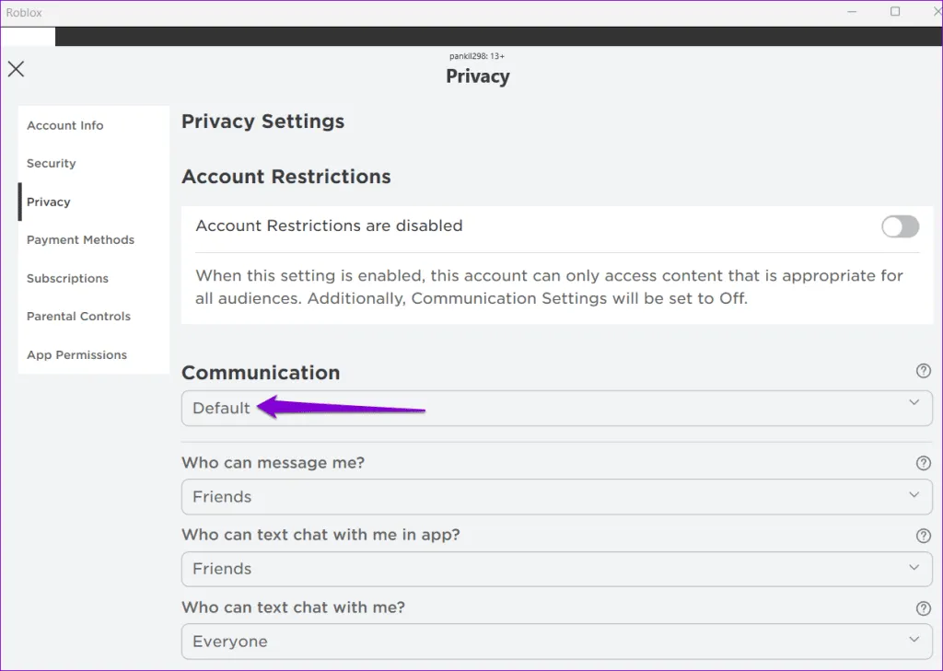
Task: Click help icon for Who can text chat with me
Action: tap(924, 608)
